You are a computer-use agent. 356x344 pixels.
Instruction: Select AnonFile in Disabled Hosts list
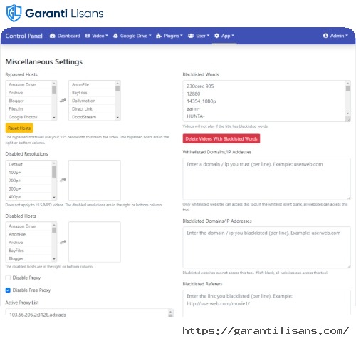[28, 234]
